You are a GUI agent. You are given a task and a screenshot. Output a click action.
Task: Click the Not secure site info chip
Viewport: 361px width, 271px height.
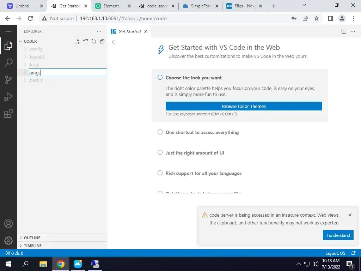pyautogui.click(x=58, y=18)
